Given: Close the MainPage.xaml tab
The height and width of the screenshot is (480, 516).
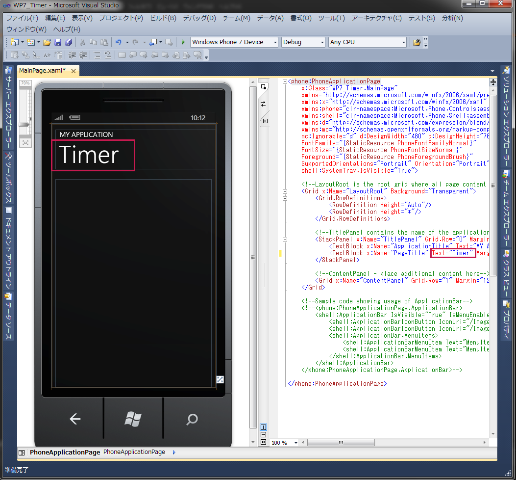Looking at the screenshot, I should coord(74,71).
